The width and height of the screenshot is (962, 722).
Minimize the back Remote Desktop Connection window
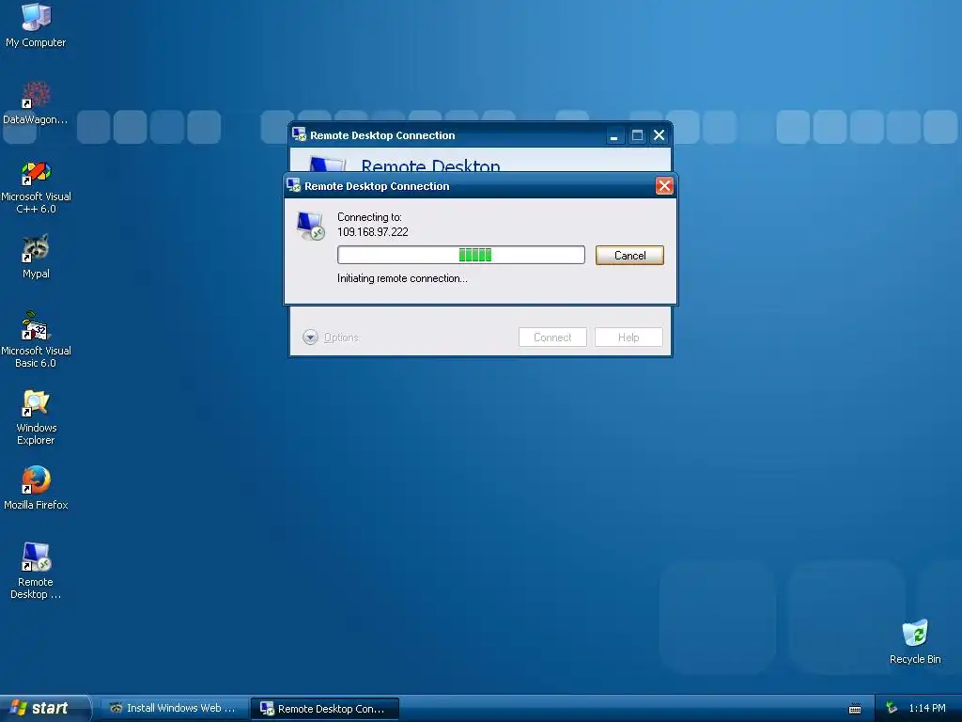tap(613, 135)
